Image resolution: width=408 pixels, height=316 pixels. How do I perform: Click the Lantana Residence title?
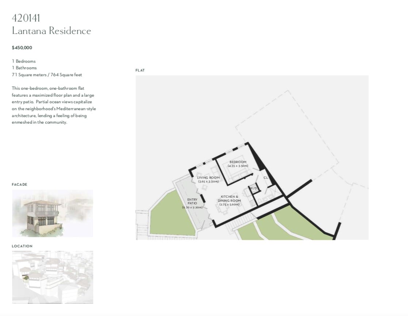tap(51, 31)
